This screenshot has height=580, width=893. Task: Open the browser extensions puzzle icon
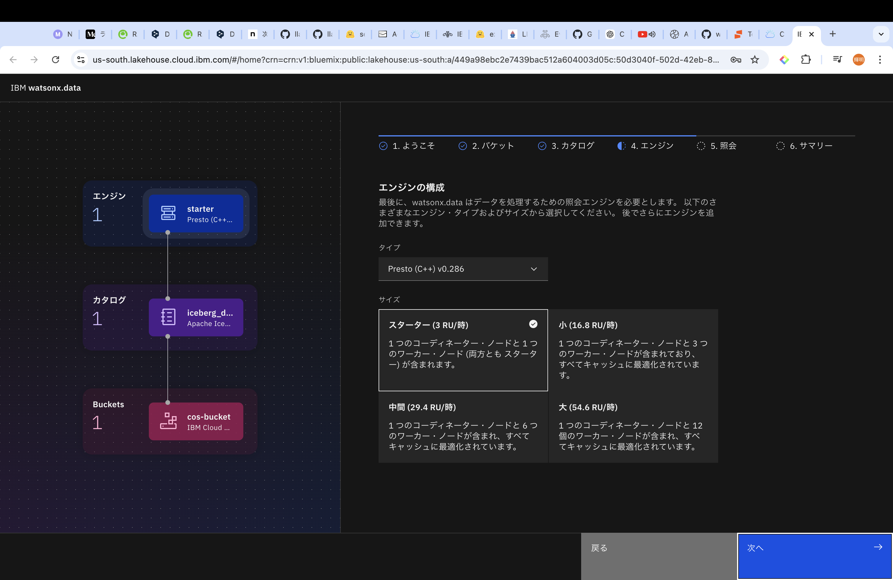(806, 60)
